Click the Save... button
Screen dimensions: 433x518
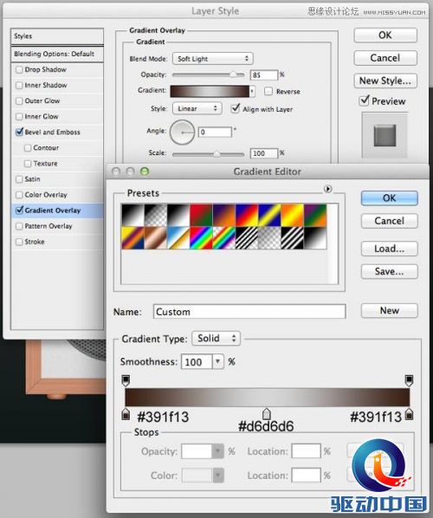(x=390, y=271)
